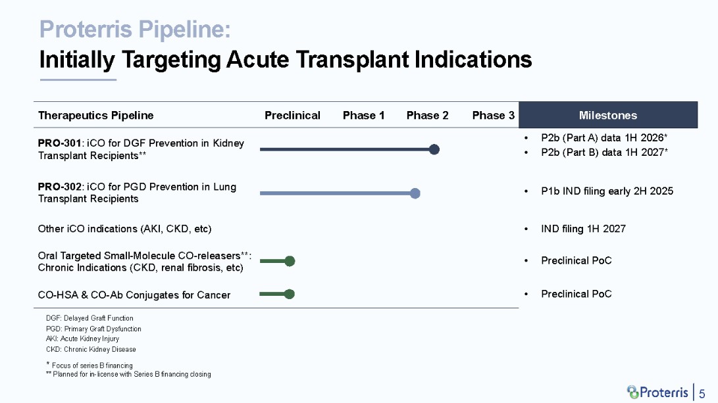
Task: Click the Phase 1 column header
Action: click(363, 115)
